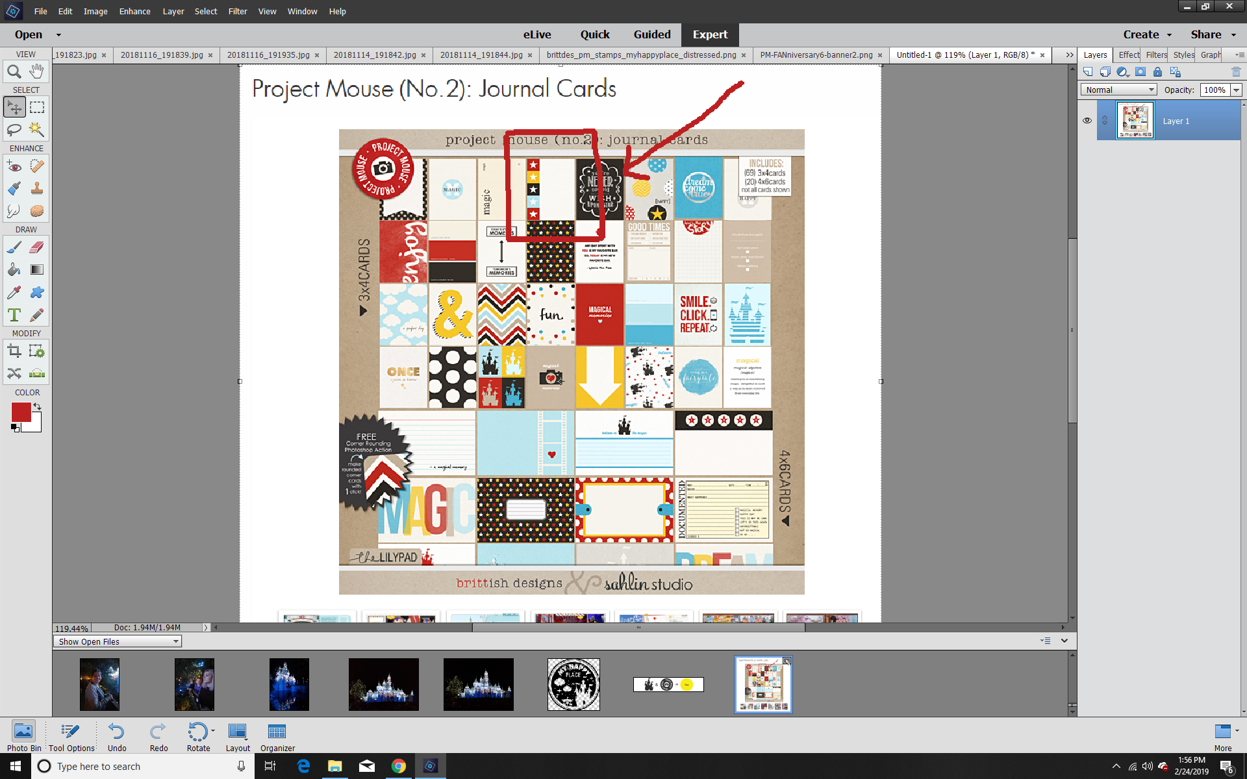This screenshot has height=779, width=1247.
Task: Select the Smudge finger tool
Action: tap(14, 211)
